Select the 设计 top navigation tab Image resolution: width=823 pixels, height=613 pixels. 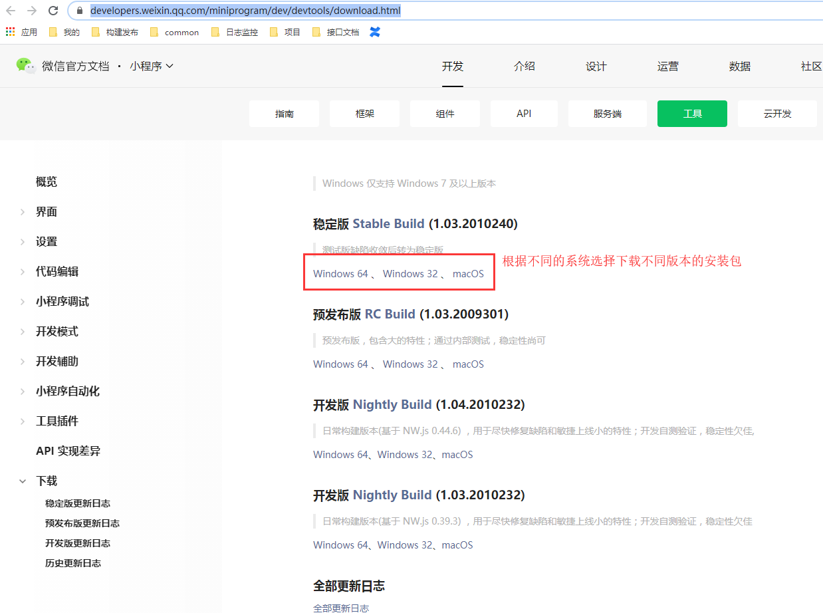[x=596, y=66]
